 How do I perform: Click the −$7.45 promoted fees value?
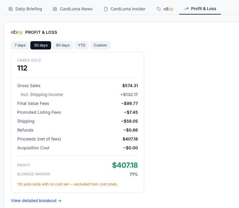[131, 112]
